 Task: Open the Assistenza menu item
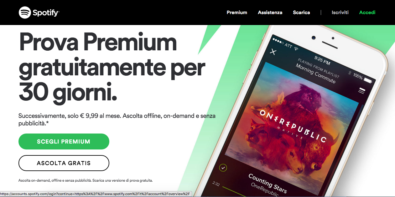(x=270, y=13)
